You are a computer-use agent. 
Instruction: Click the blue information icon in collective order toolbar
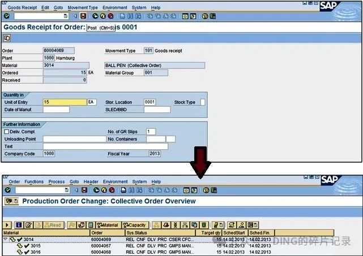(19, 225)
